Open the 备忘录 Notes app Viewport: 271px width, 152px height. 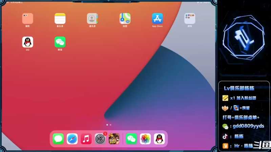coord(60,19)
